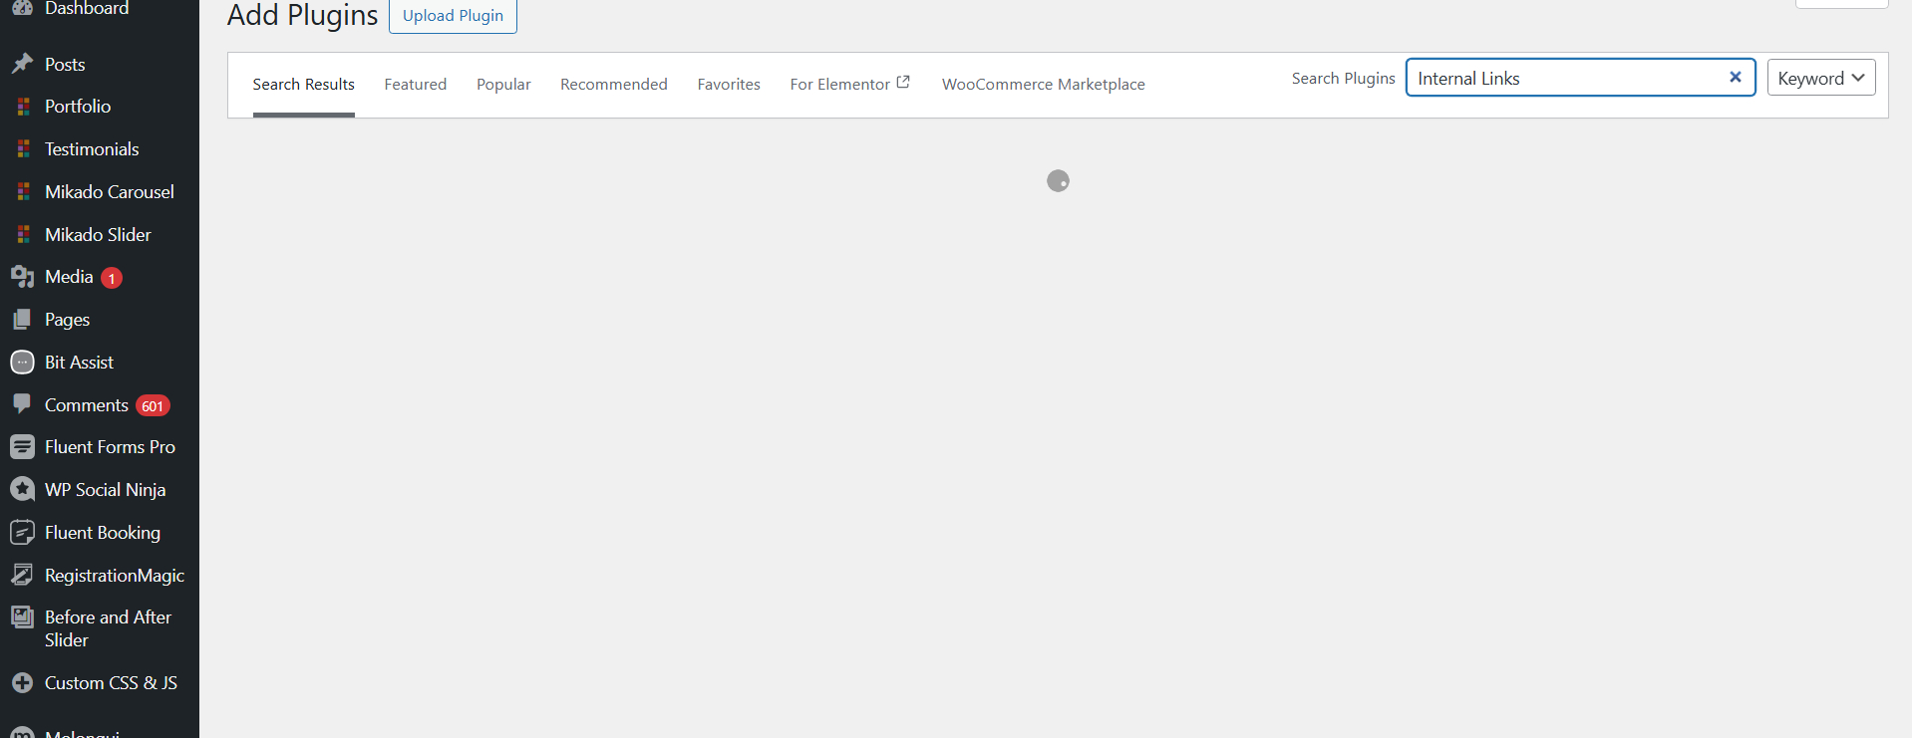Click the Posts pushpin icon

pyautogui.click(x=22, y=64)
